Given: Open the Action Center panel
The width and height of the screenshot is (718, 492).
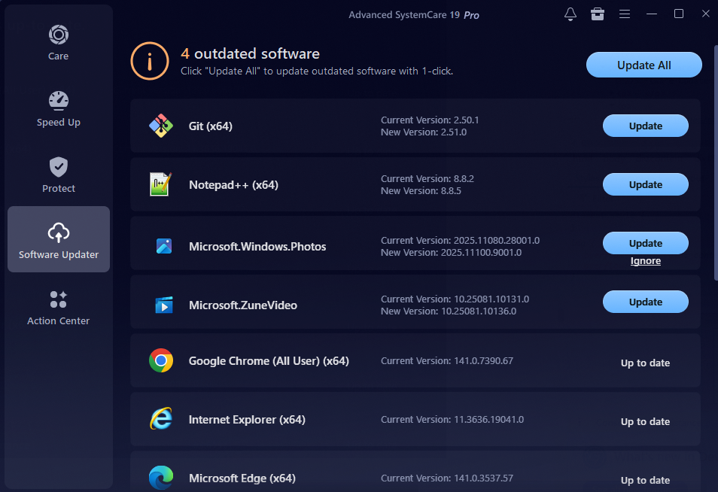Looking at the screenshot, I should (58, 306).
